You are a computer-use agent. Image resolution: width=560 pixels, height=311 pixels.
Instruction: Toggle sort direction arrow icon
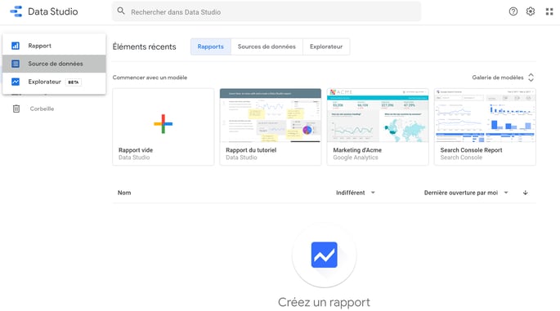[526, 193]
